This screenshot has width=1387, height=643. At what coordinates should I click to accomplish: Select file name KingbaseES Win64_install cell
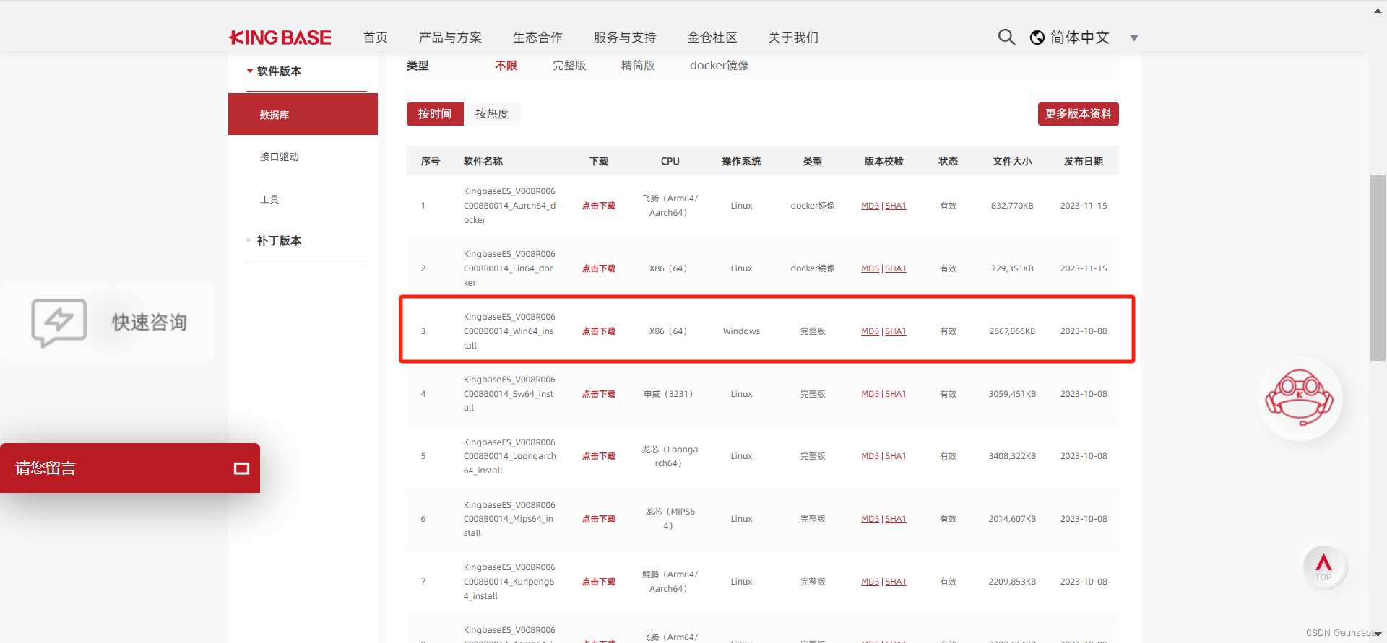coord(510,331)
